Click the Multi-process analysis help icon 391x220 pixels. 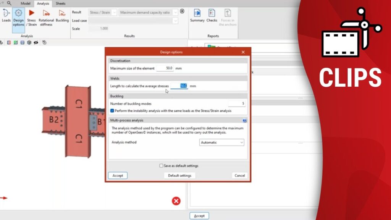(244, 120)
